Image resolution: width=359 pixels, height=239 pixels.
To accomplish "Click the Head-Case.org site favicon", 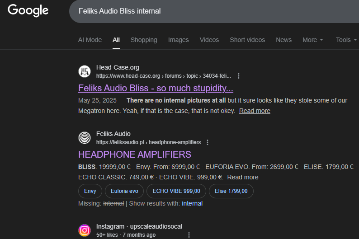I will point(85,71).
